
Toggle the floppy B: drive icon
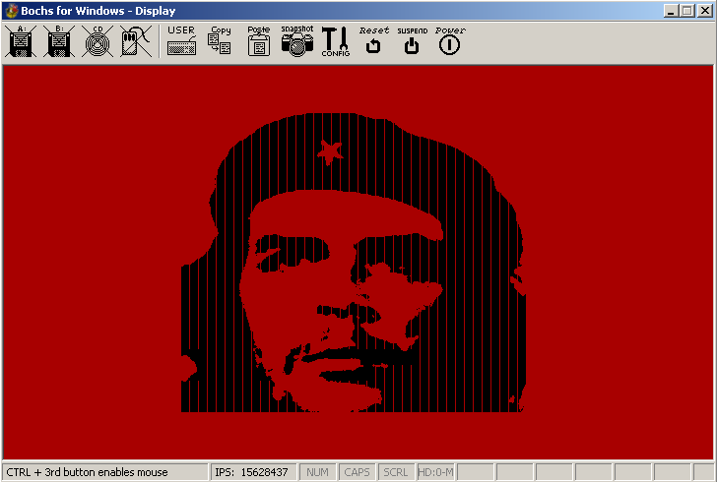(59, 41)
